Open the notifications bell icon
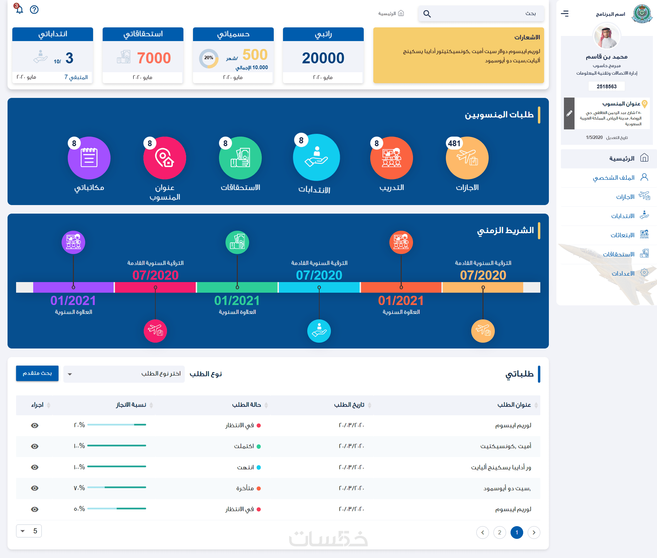This screenshot has width=657, height=558. tap(19, 10)
